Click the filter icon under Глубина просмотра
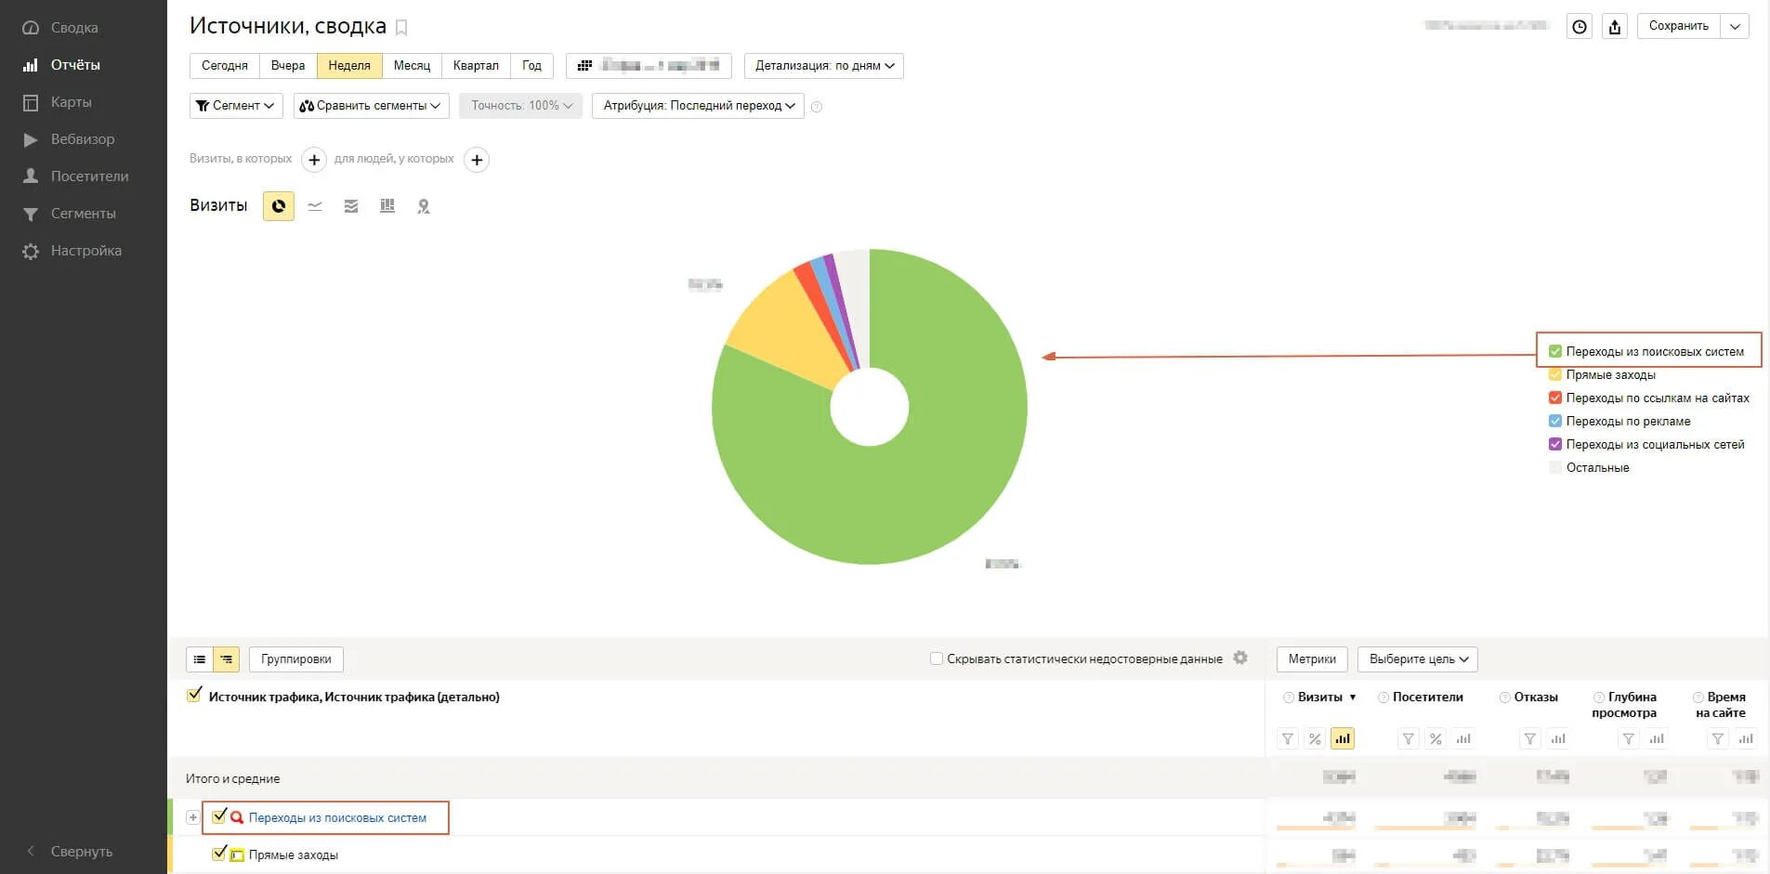The image size is (1770, 874). tap(1629, 739)
